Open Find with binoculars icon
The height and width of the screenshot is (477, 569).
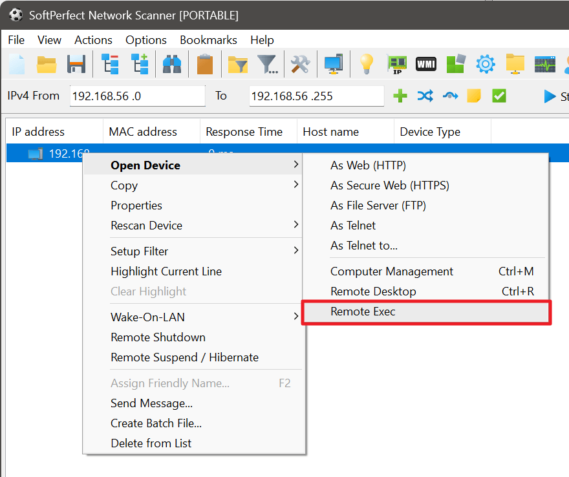(x=172, y=65)
